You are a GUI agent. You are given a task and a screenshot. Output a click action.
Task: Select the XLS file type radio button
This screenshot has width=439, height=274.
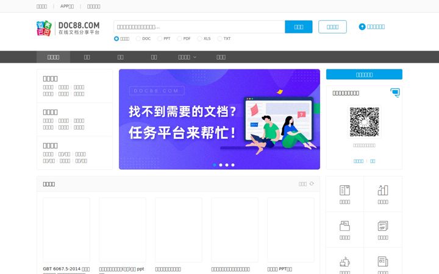coord(199,38)
